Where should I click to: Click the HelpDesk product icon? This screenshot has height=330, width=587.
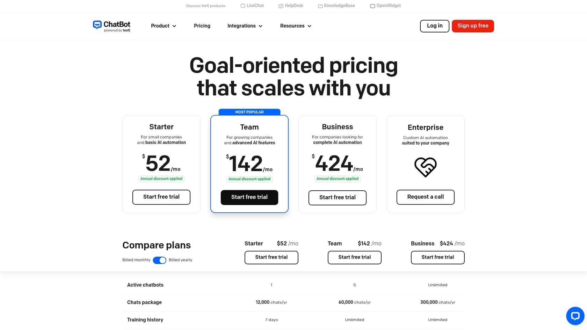(281, 6)
